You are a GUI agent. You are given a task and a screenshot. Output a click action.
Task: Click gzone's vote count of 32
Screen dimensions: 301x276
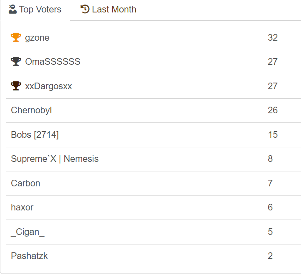(273, 38)
